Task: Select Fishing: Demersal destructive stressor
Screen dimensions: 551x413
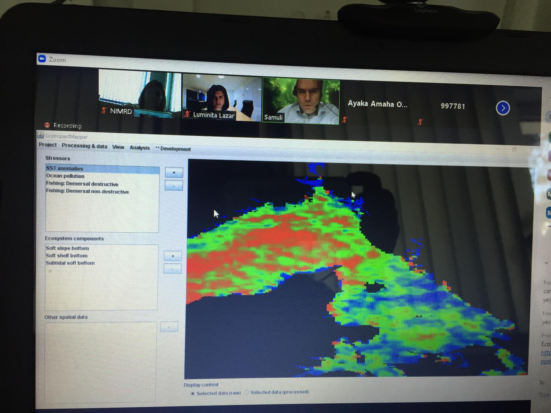Action: [82, 184]
